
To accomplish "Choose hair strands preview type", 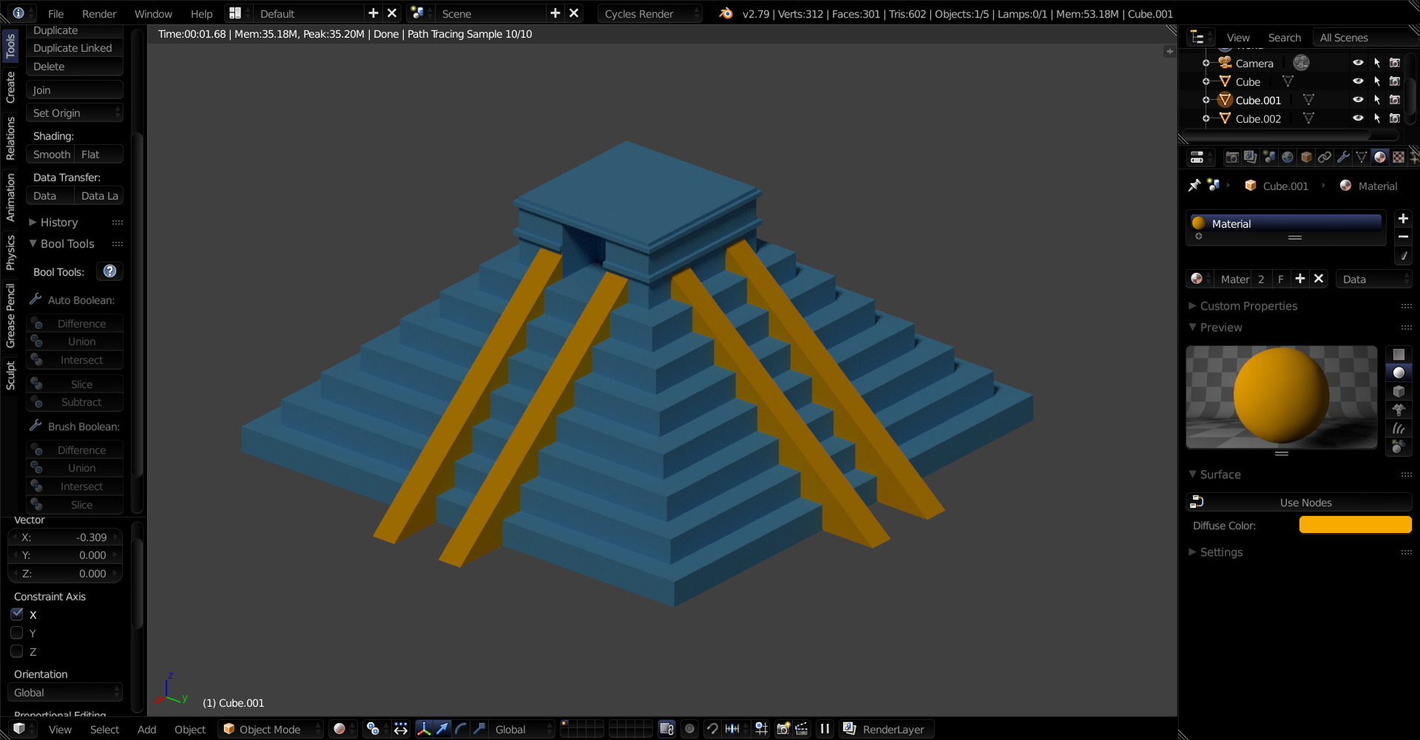I will pos(1399,428).
